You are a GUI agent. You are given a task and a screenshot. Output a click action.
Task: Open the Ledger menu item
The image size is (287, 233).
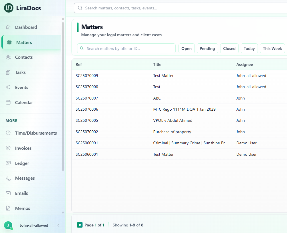[22, 163]
